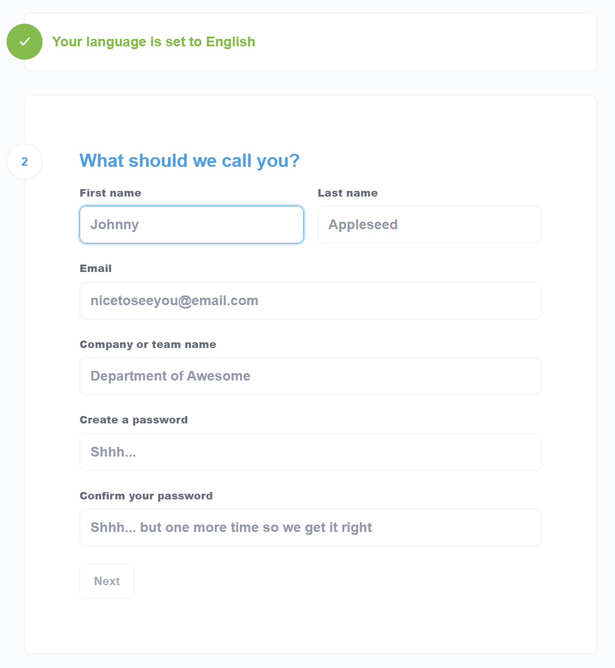Click the First name label

[110, 193]
